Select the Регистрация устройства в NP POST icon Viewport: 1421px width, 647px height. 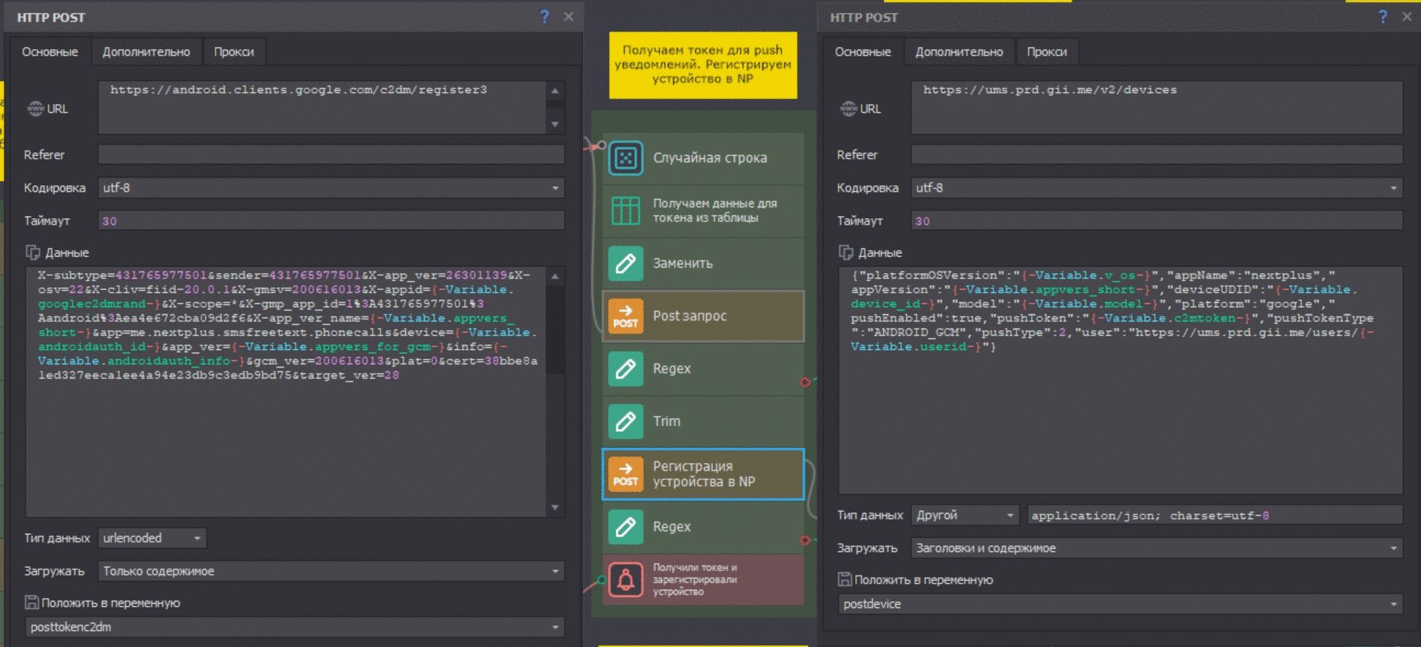point(626,474)
